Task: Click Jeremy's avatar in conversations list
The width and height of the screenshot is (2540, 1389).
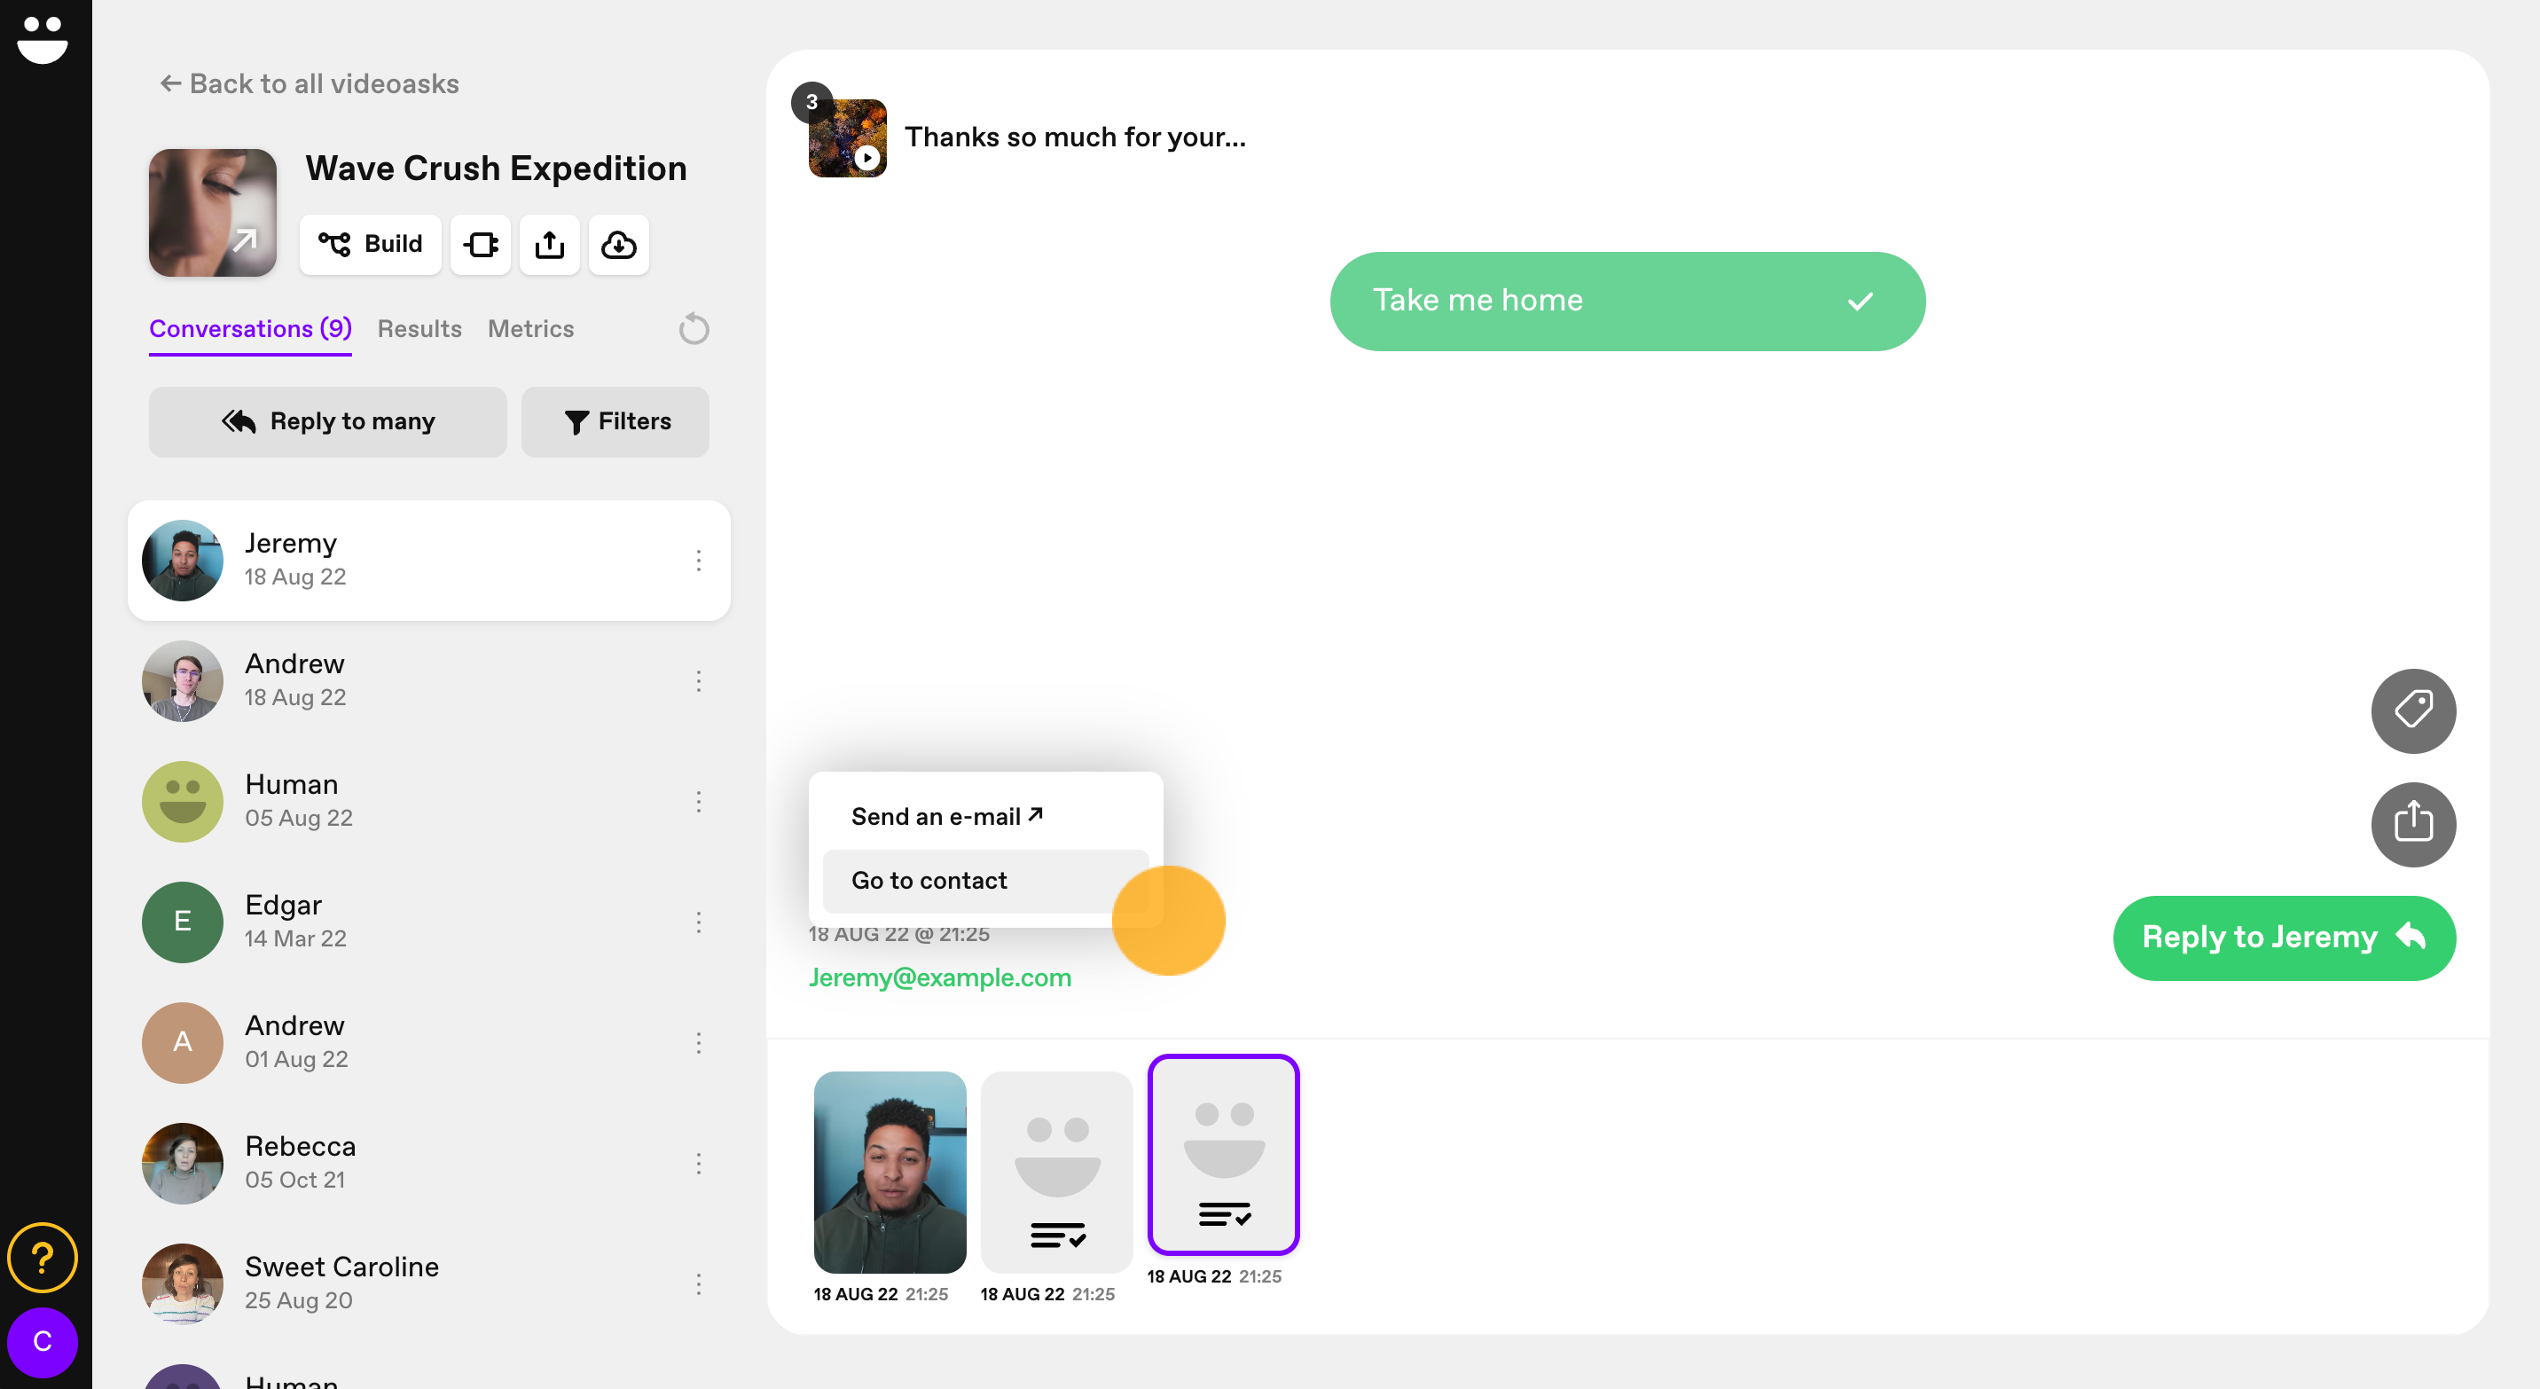Action: (183, 560)
